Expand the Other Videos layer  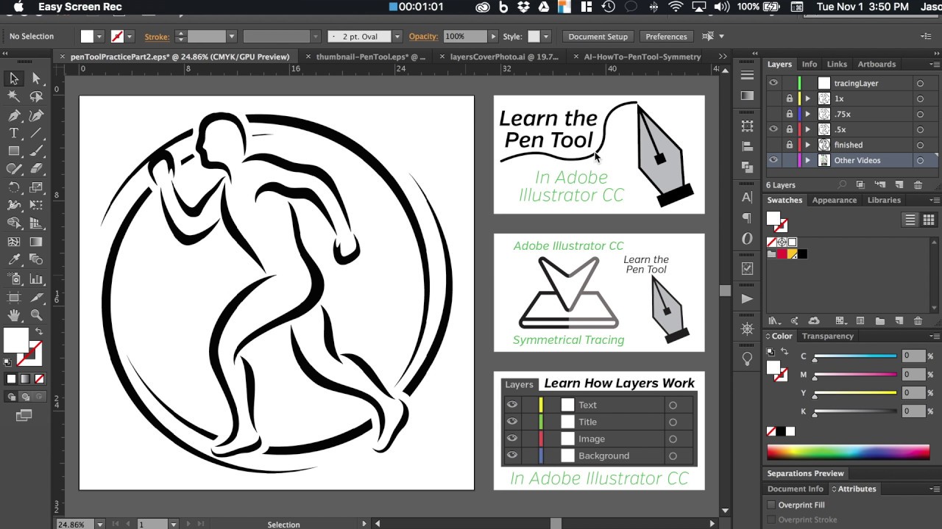pos(807,160)
